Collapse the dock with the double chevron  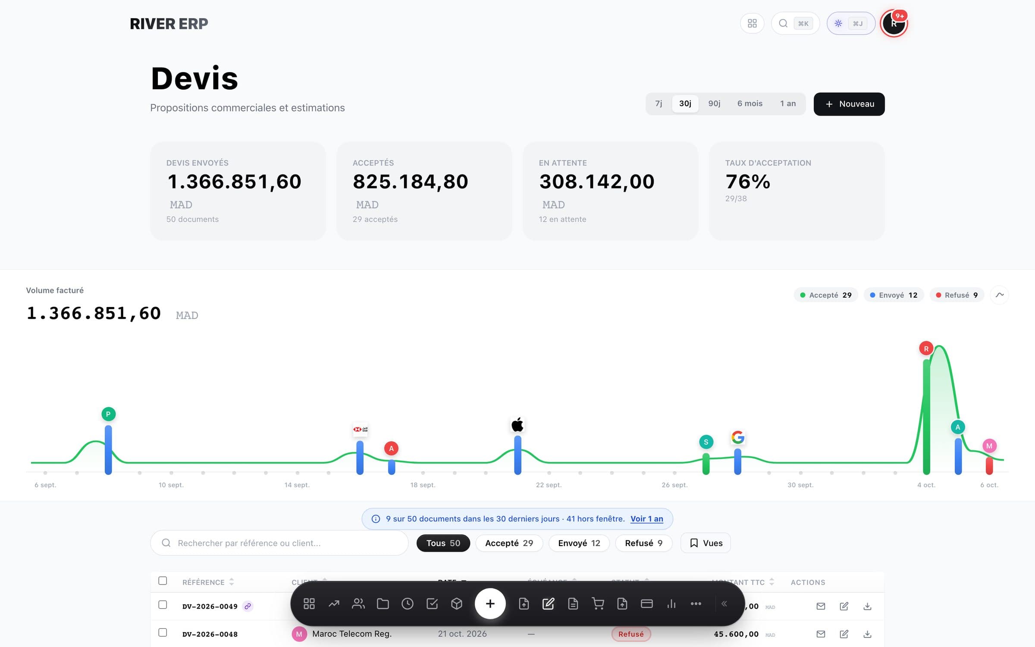tap(724, 603)
